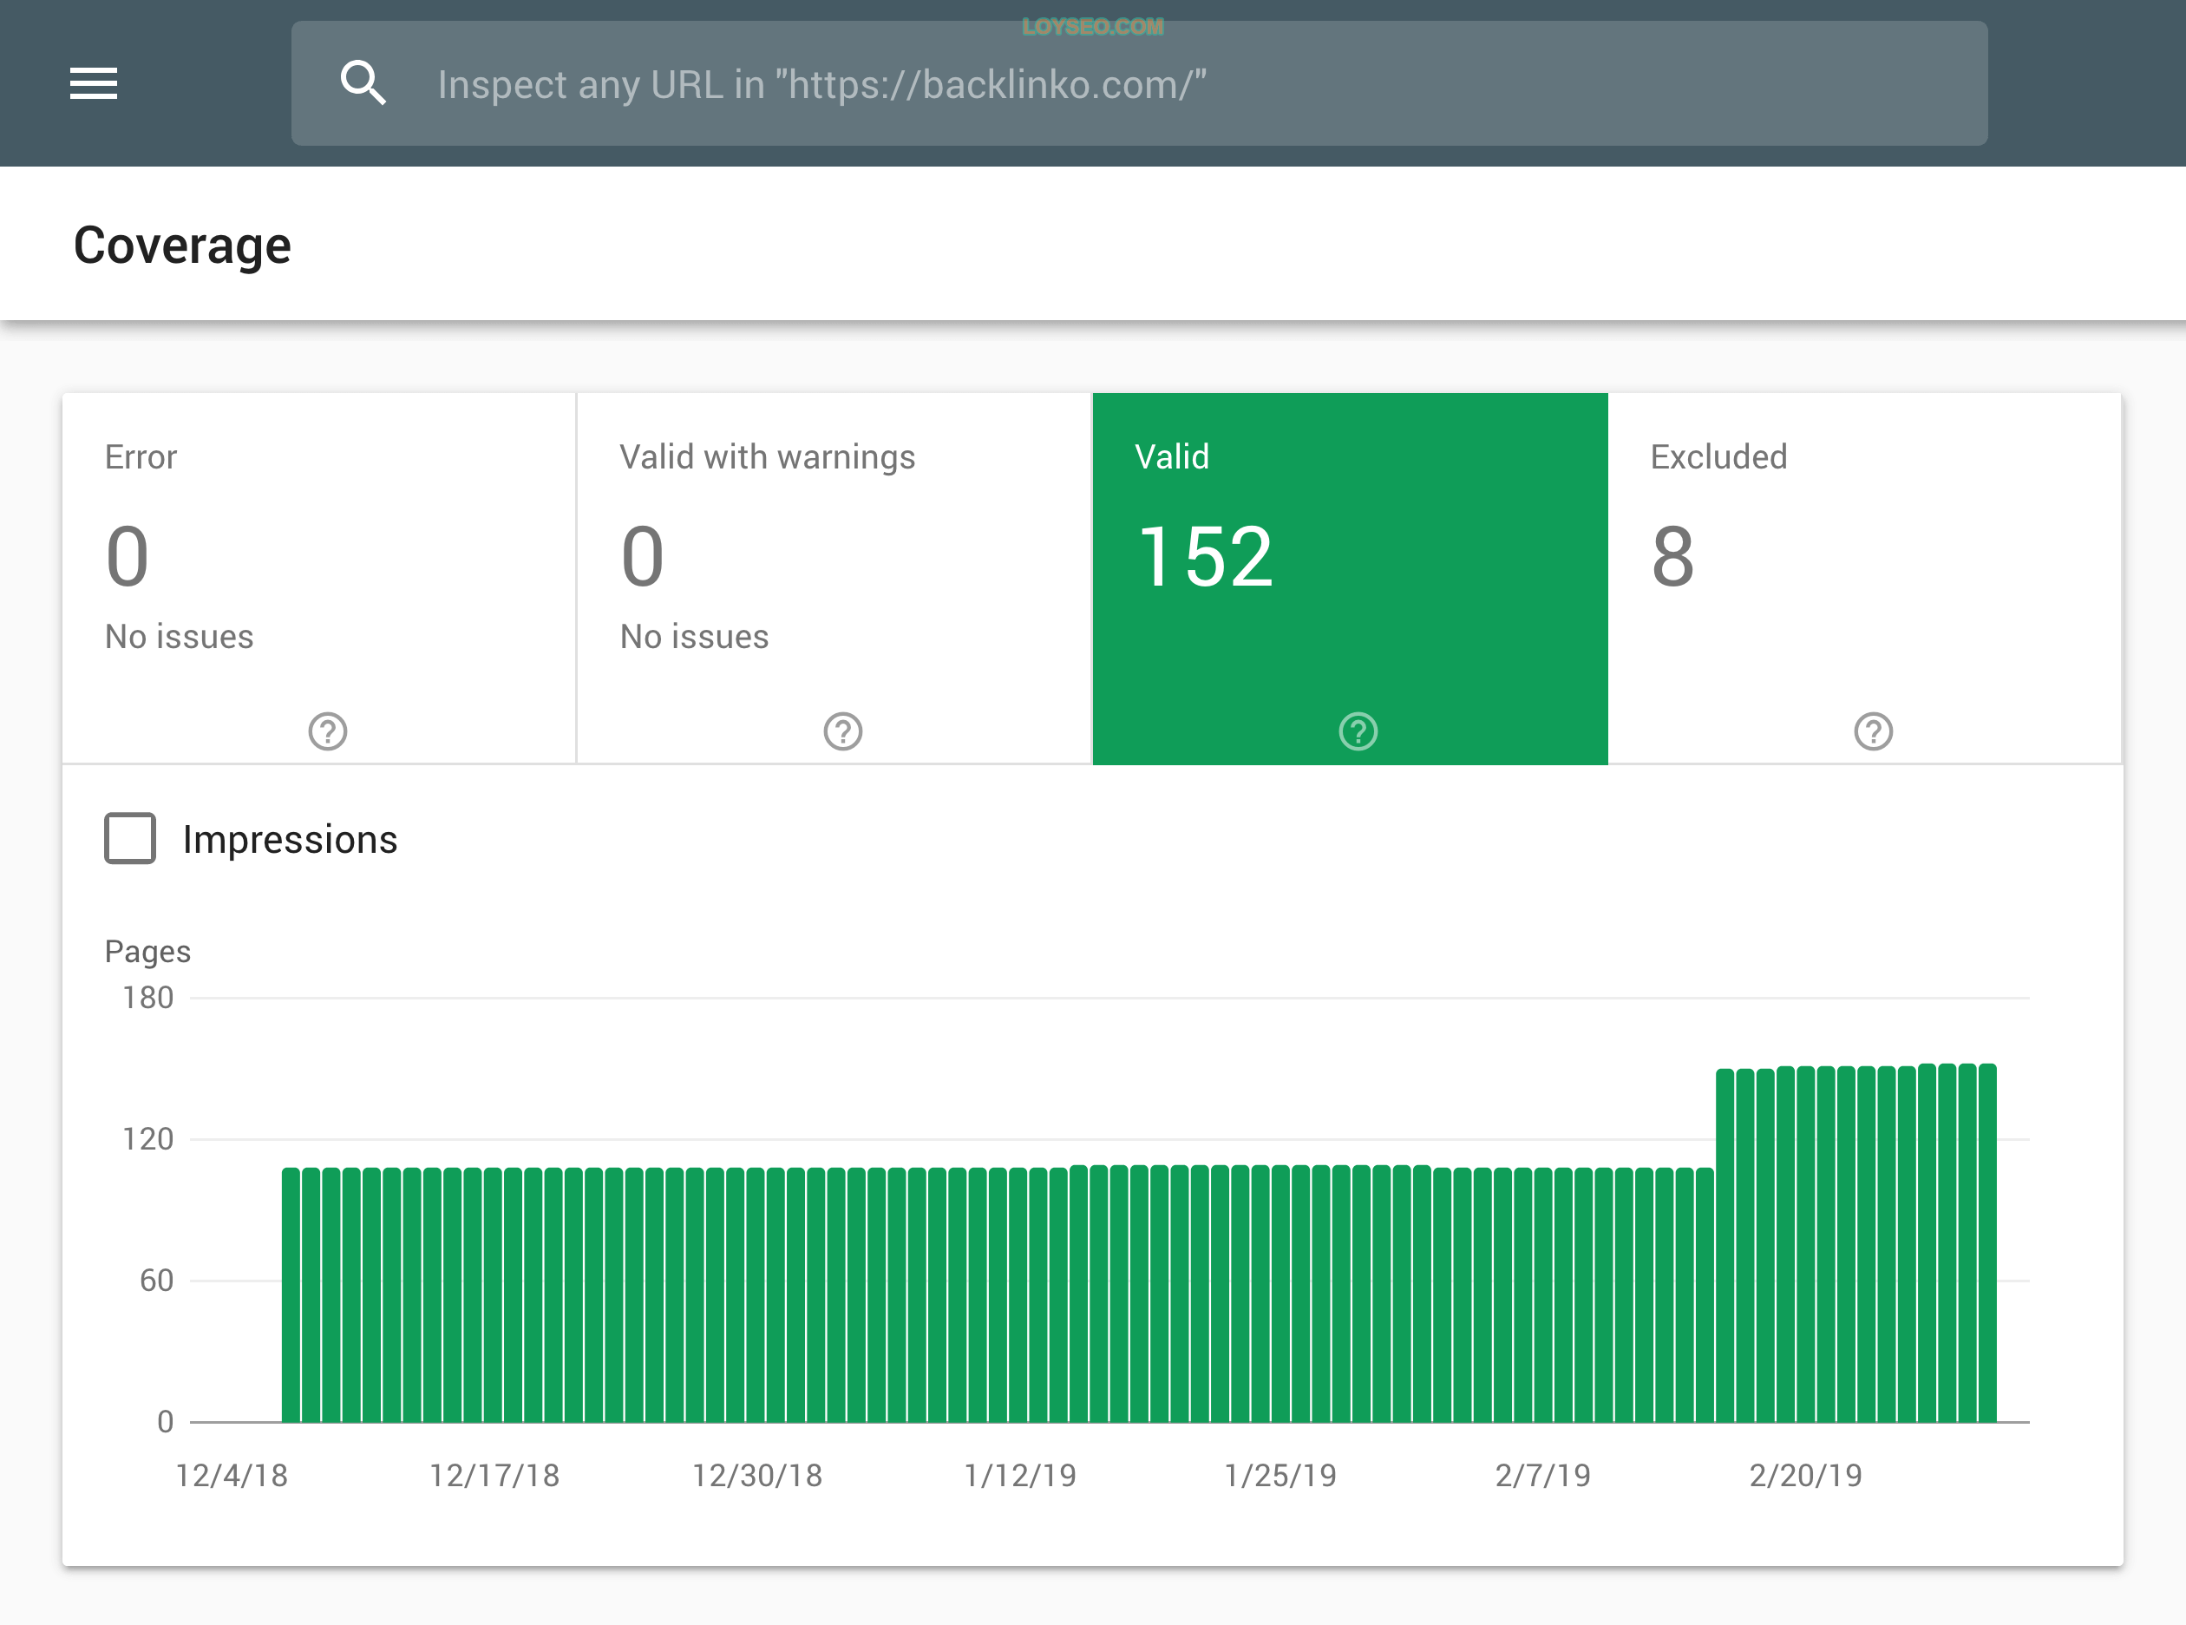Open help icon on Valid with warnings card

[842, 731]
